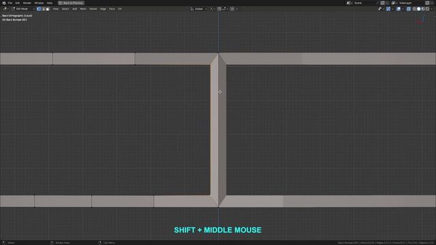Open the Edge menu
Viewport: 436px width, 245px height.
point(103,9)
